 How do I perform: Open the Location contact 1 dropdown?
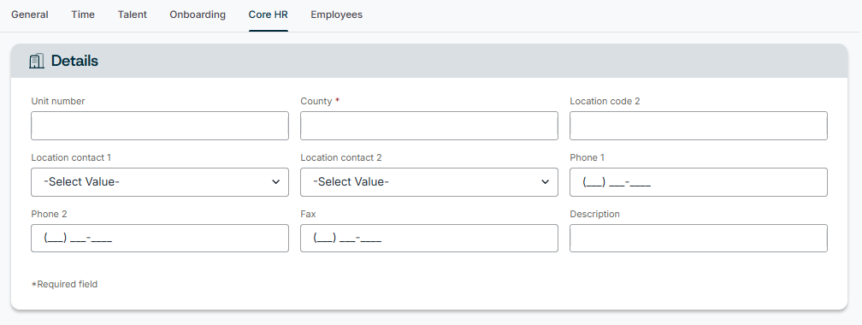159,182
